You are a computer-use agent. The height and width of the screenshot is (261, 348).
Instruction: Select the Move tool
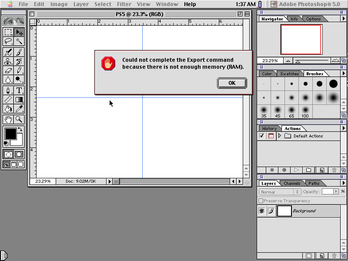[x=19, y=32]
